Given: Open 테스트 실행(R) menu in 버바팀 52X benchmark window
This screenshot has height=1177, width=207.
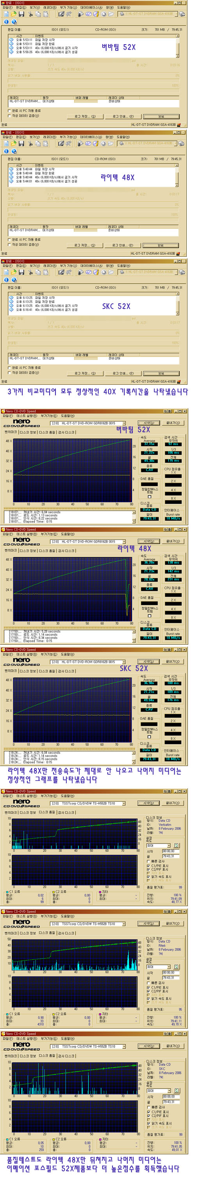Looking at the screenshot, I should point(27,416).
